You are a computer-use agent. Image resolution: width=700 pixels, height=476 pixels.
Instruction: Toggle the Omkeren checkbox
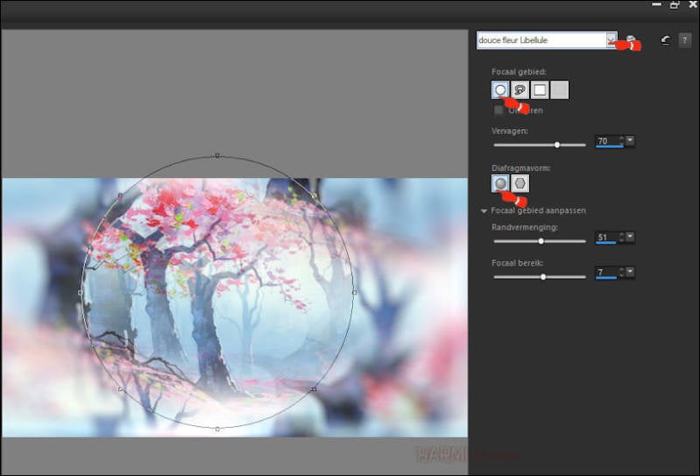point(498,110)
